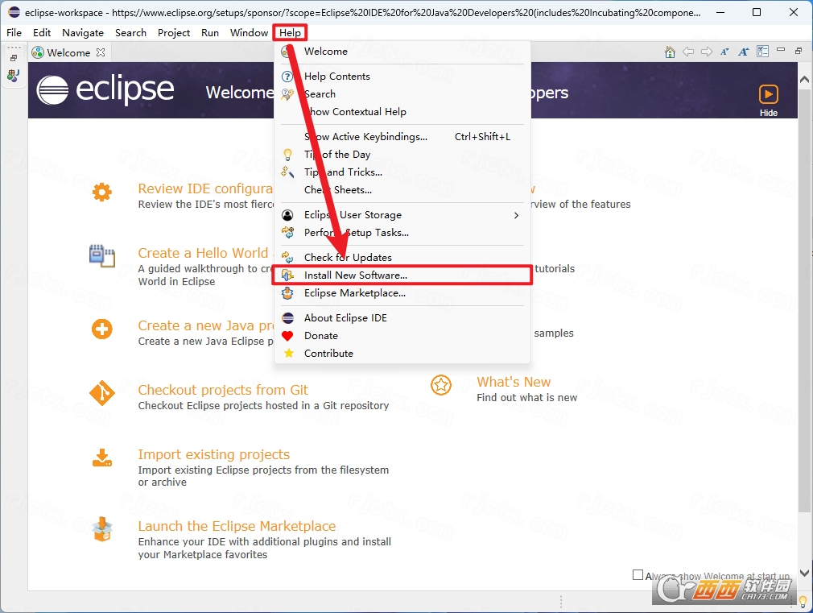Open the Customize page layout icon
Viewport: 813px width, 613px height.
click(x=762, y=52)
